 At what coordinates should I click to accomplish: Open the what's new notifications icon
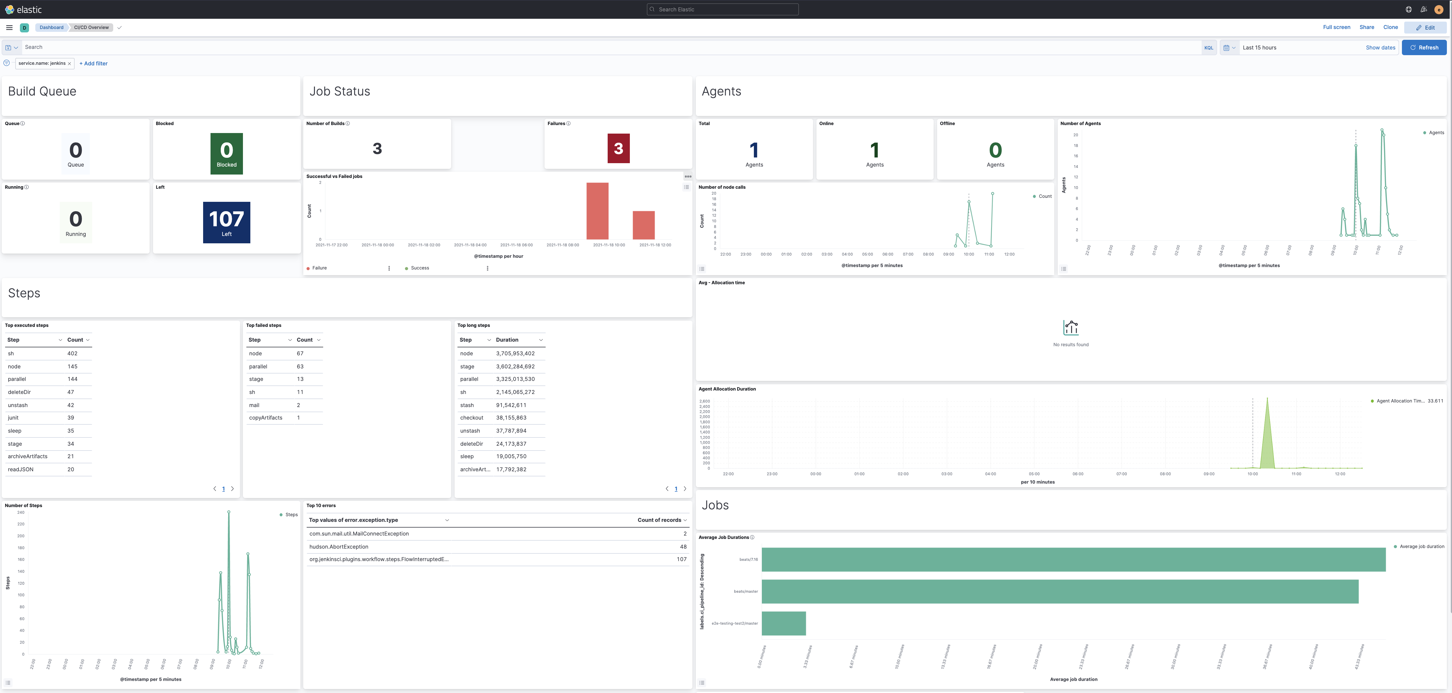[1423, 9]
